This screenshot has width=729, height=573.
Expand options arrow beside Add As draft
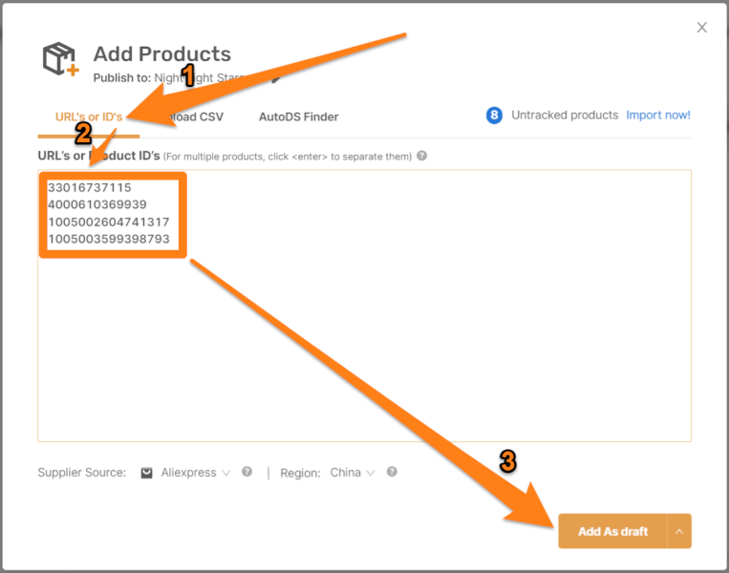(679, 531)
